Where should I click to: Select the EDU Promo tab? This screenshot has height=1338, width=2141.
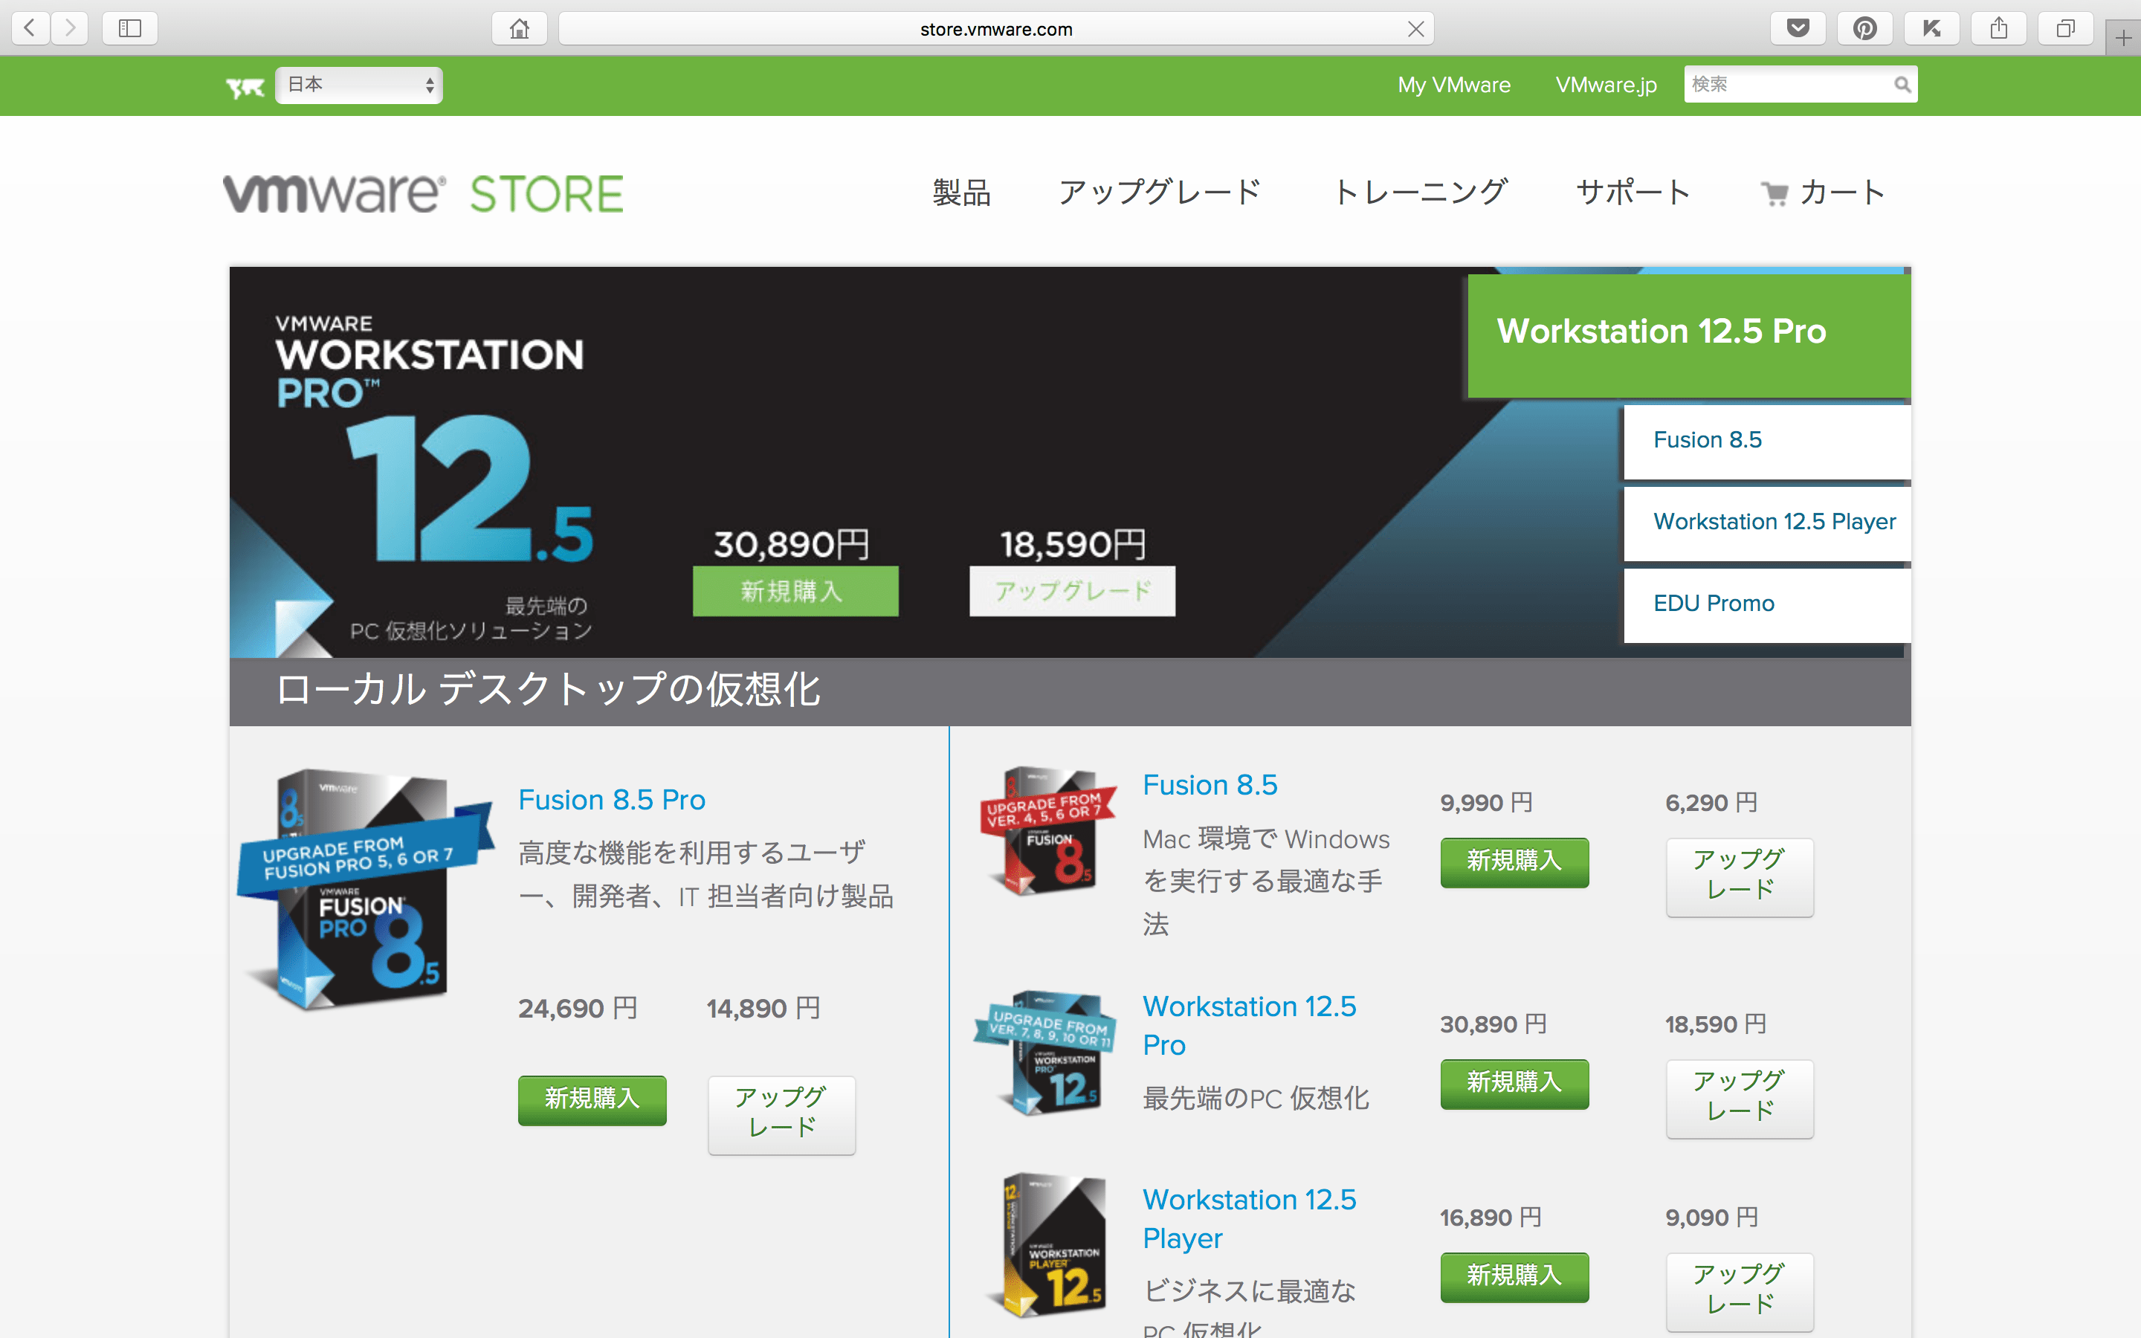pos(1766,604)
